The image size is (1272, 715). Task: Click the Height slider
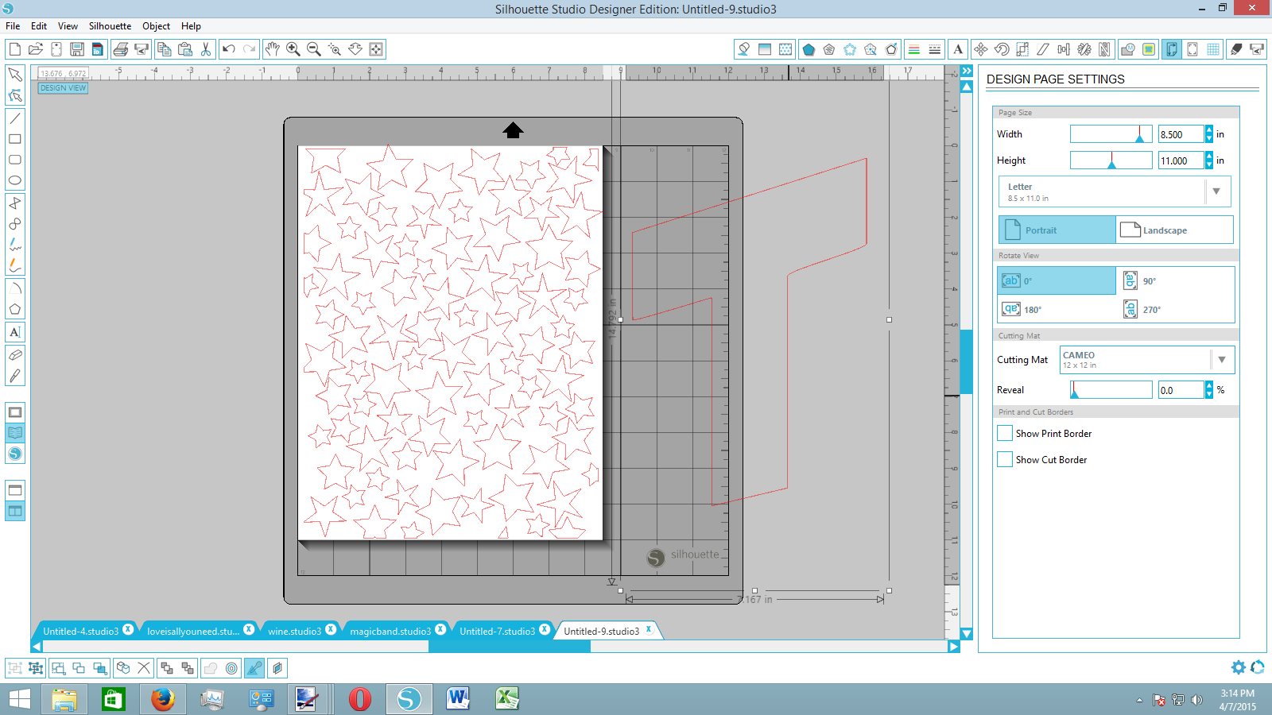pyautogui.click(x=1111, y=160)
